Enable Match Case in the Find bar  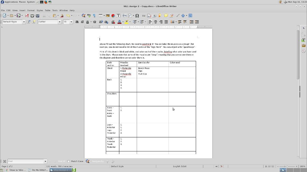click(x=69, y=161)
